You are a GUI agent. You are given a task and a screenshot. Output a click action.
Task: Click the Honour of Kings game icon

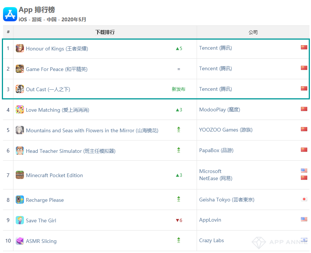(20, 48)
